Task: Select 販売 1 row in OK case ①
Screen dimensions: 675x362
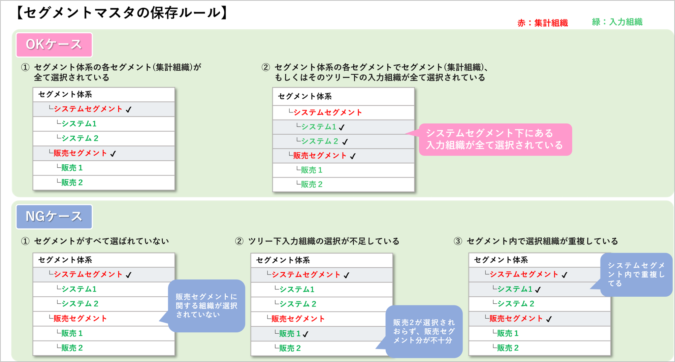Action: (72, 168)
